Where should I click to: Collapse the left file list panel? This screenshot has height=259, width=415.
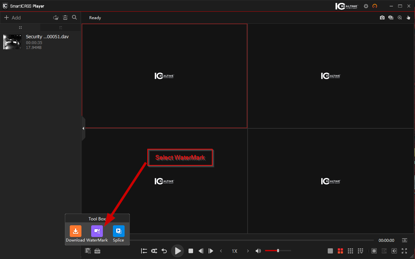83,128
